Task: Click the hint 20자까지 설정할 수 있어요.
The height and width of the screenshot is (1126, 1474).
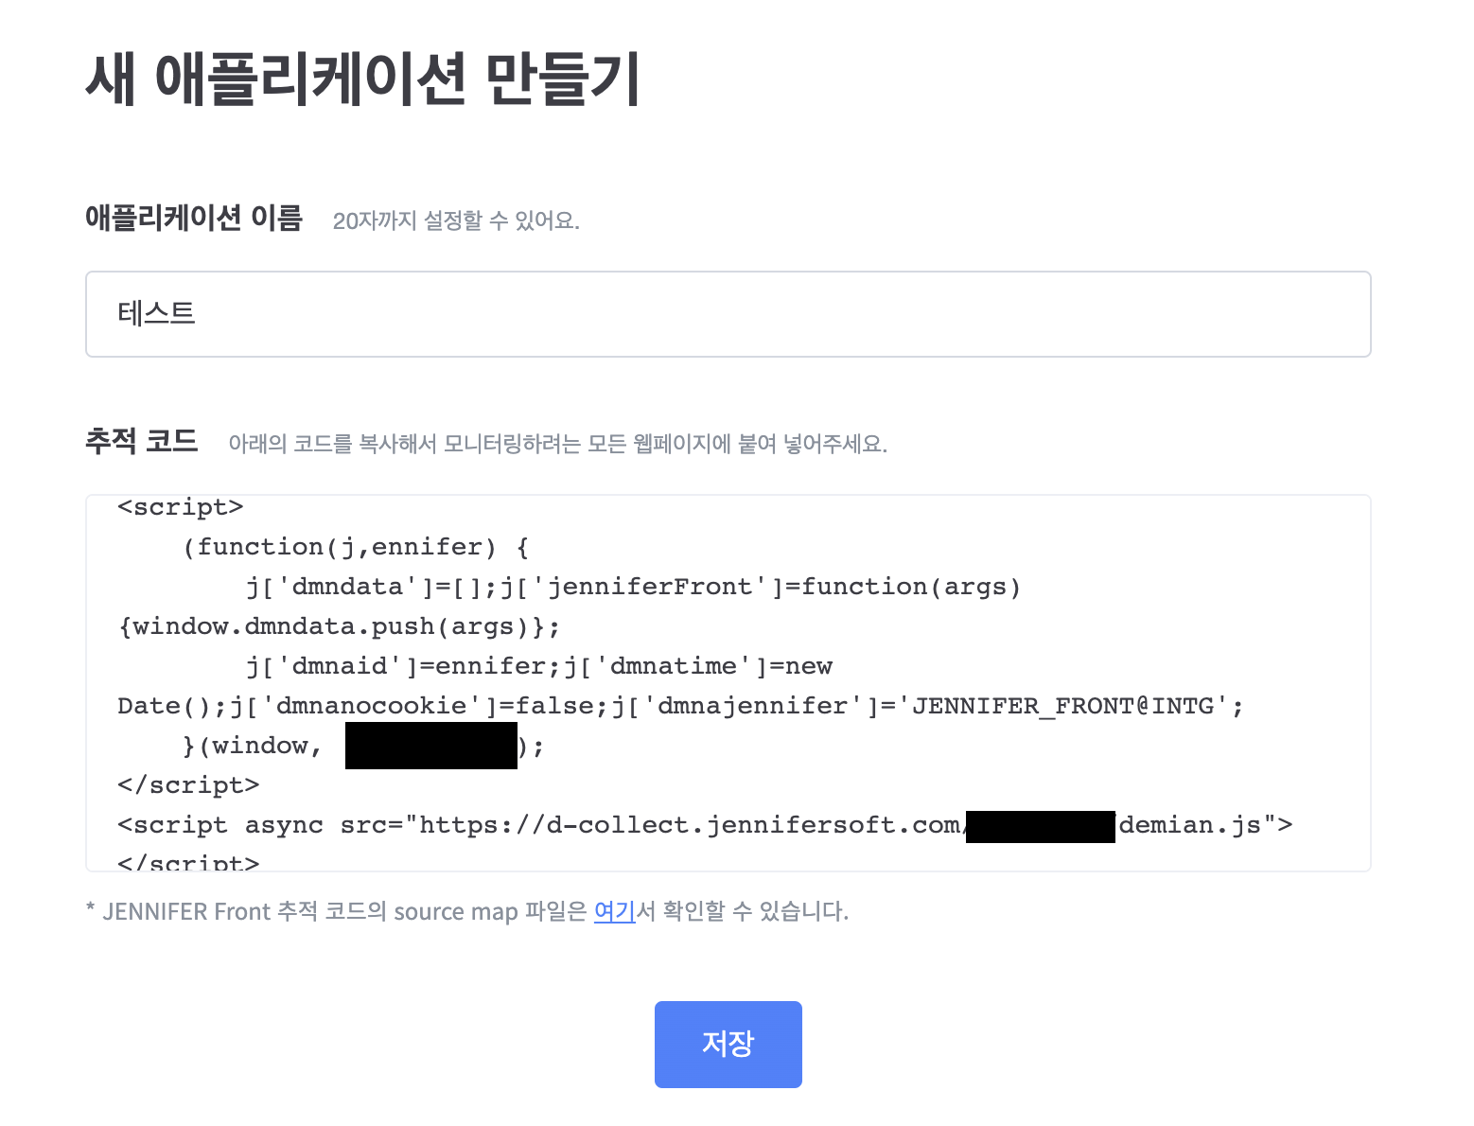Action: (456, 220)
